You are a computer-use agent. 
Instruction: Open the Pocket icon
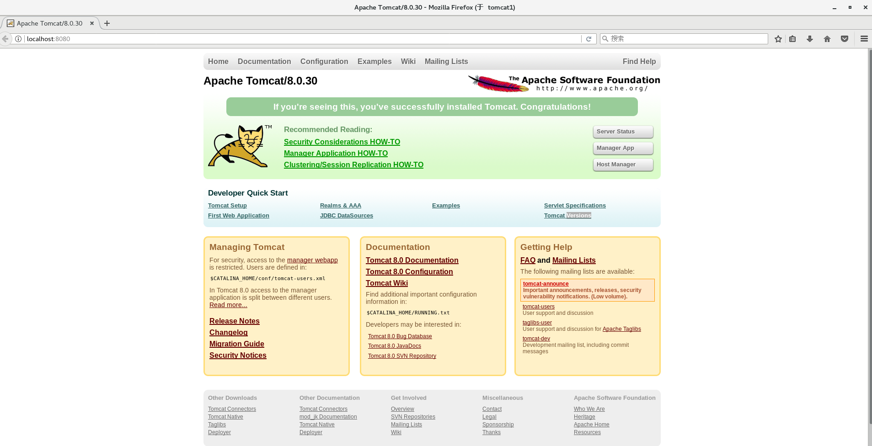[845, 39]
